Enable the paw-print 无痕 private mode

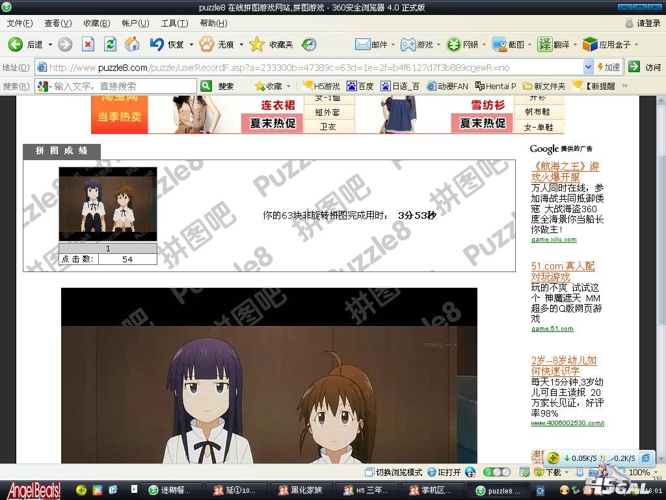[207, 44]
